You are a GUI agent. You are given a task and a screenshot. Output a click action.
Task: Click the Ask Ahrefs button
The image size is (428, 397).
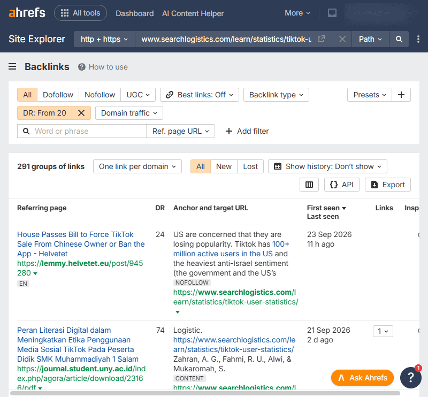pos(362,378)
